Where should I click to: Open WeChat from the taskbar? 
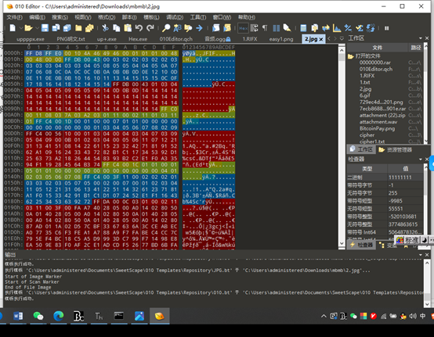point(38,316)
